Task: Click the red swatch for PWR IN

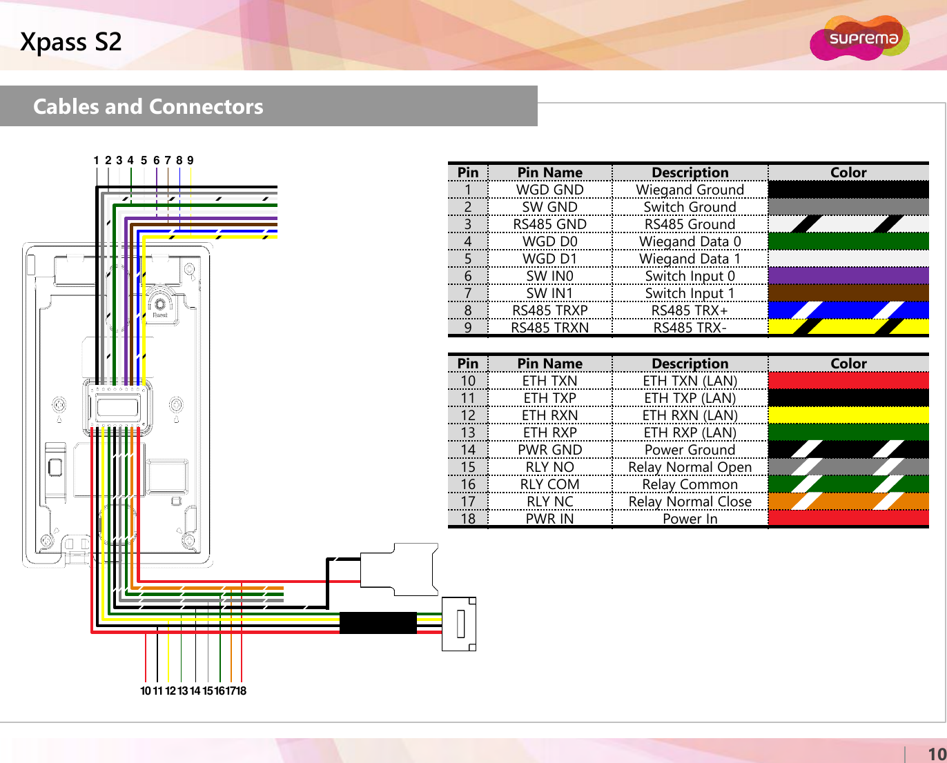Action: point(848,518)
